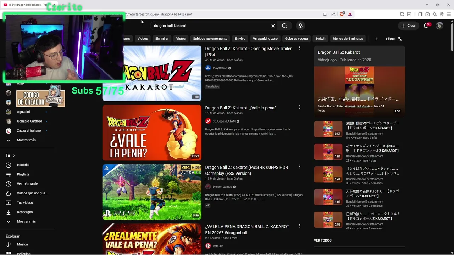Open YouTube notifications bell
The image size is (454, 255).
coord(426,25)
